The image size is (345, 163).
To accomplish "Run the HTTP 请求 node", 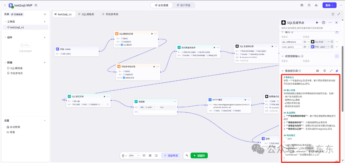I will click(x=246, y=100).
